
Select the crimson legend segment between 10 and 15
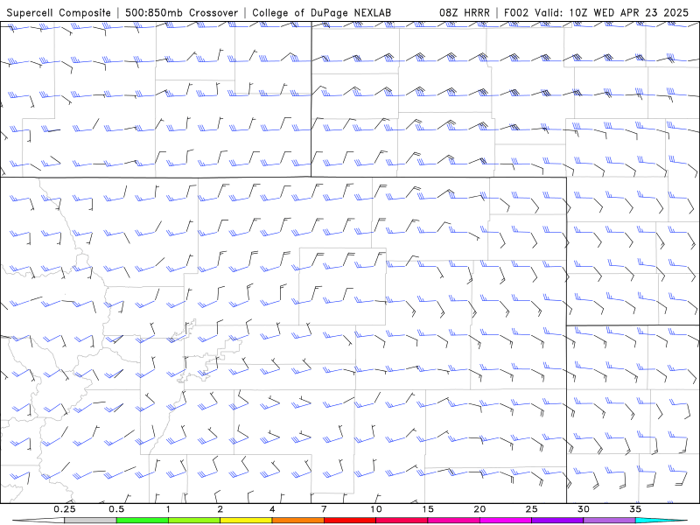tap(402, 521)
